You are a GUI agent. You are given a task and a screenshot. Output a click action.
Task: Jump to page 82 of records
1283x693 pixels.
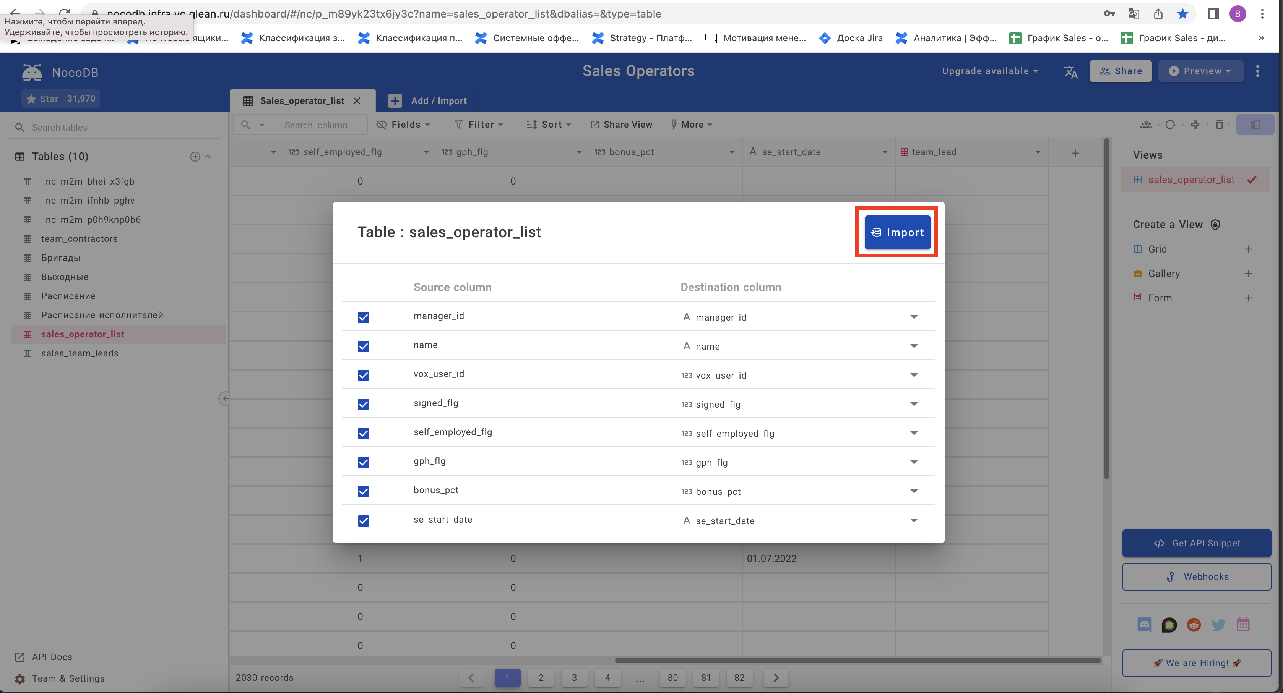pos(739,678)
